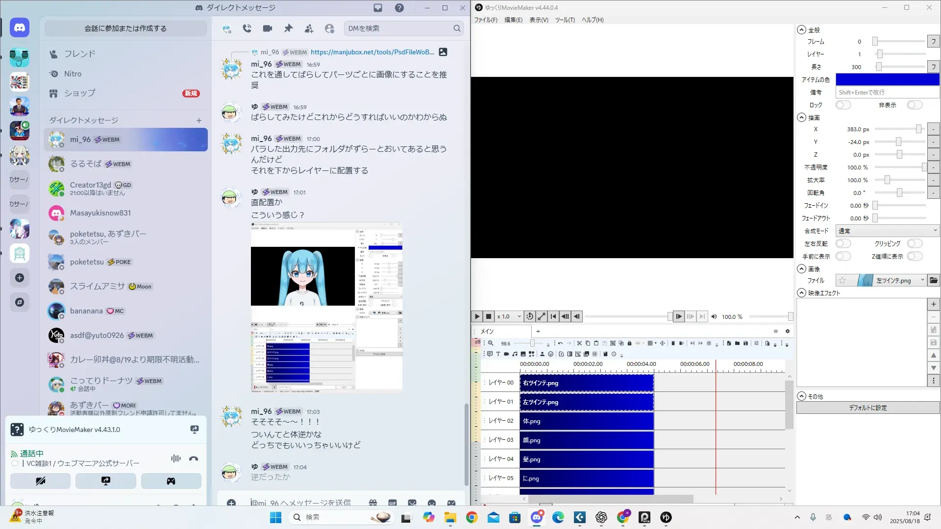Screen dimensions: 941x529
Task: Toggle the ロック switch
Action: [x=843, y=105]
